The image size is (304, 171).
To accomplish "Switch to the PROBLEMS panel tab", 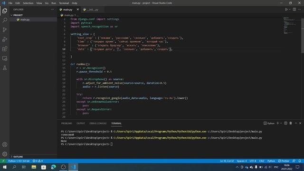I will [66, 123].
